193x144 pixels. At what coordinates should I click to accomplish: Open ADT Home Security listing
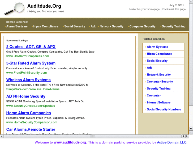tap(26, 96)
